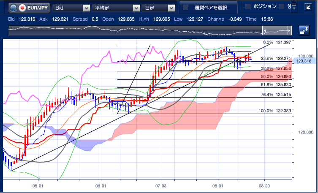Click the left handle of overview range slider
The image size is (318, 193).
[264, 31]
